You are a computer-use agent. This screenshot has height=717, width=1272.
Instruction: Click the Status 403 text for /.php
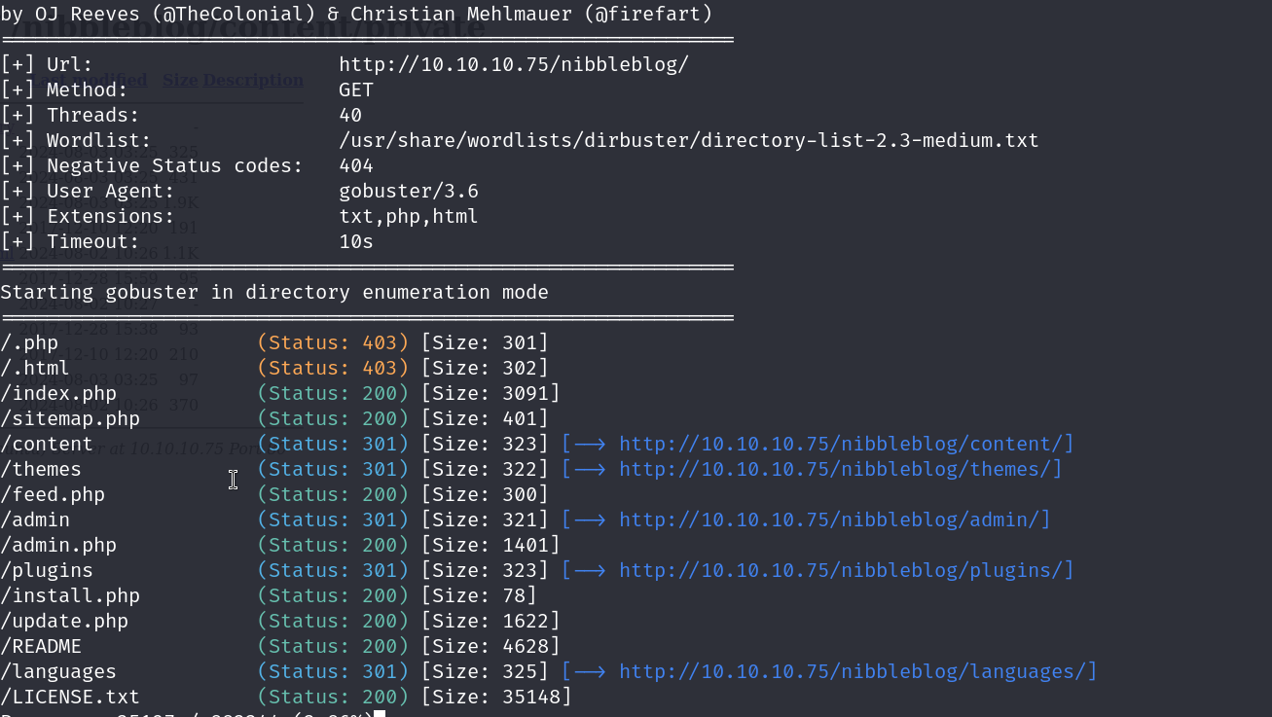click(333, 343)
